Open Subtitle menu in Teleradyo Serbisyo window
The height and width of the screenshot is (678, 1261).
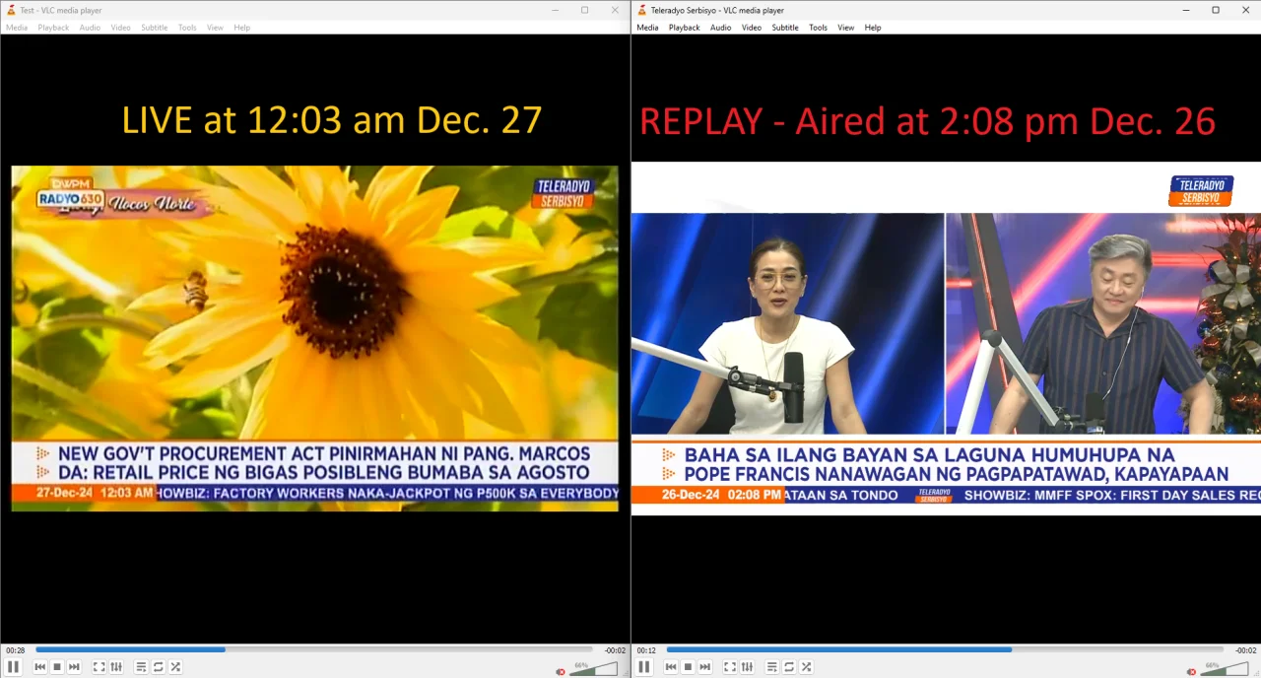[784, 28]
